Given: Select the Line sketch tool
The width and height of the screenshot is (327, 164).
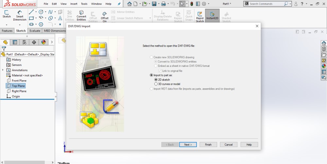Looking at the screenshot, I should [31, 12].
